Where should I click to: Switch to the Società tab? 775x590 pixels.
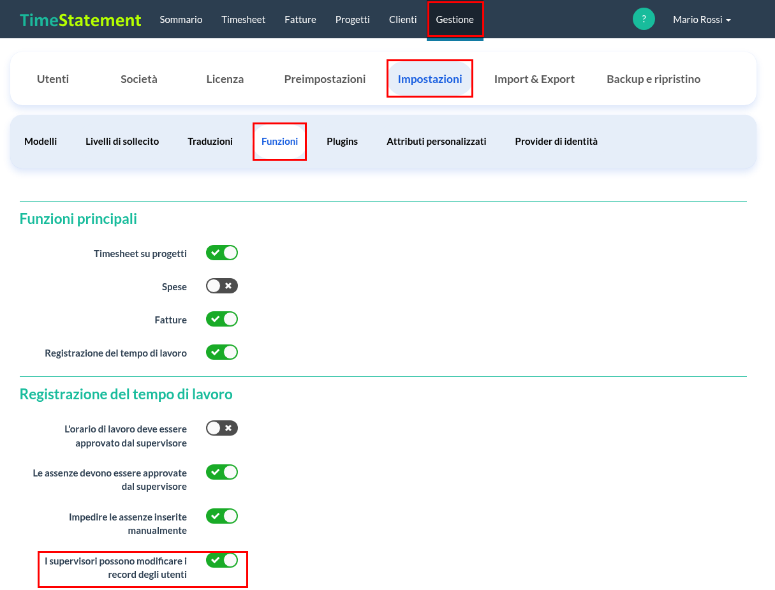(x=139, y=79)
